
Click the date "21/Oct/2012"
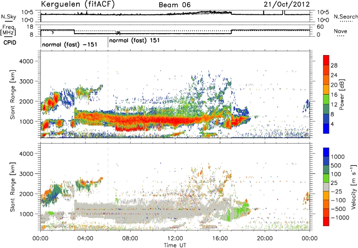pos(287,4)
